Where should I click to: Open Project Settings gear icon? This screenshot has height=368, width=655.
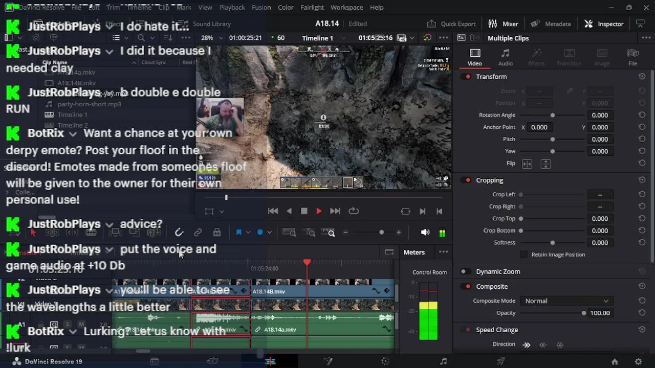point(638,361)
